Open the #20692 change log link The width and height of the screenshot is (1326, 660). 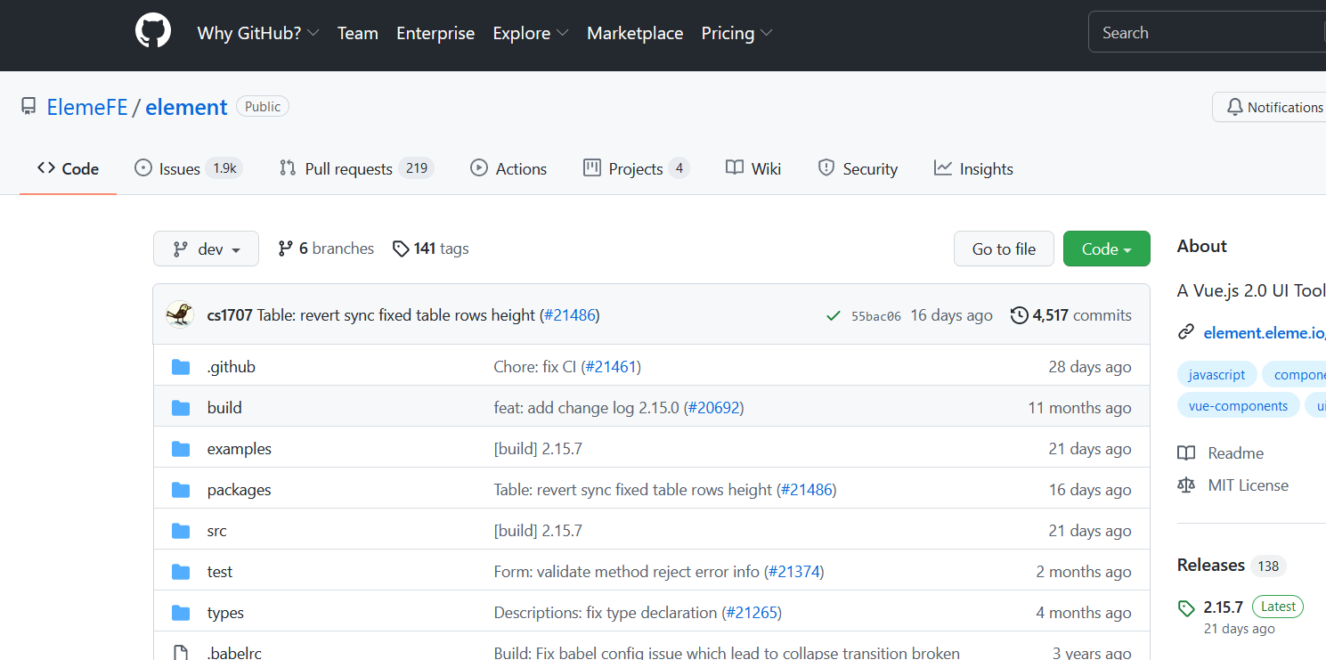(x=713, y=407)
